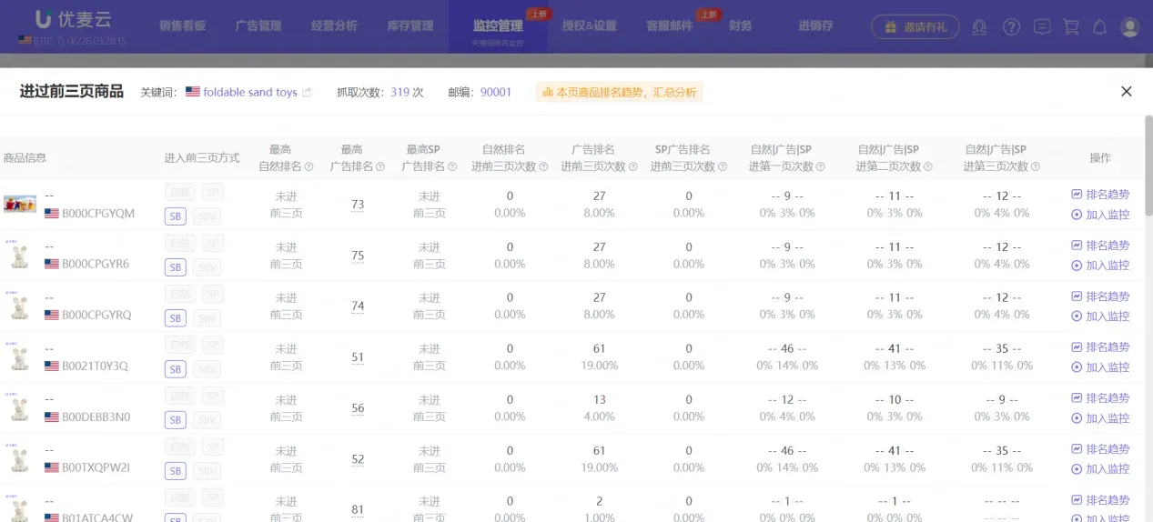
Task: Click SB badge in B000CPGYQM row
Action: pos(176,216)
